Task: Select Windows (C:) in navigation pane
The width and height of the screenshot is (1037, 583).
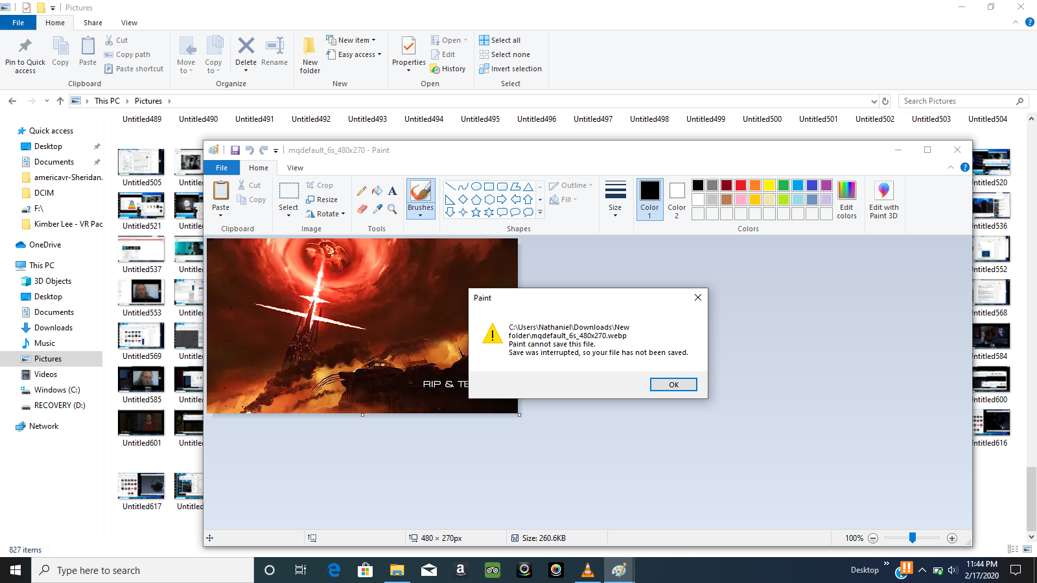Action: [x=57, y=390]
